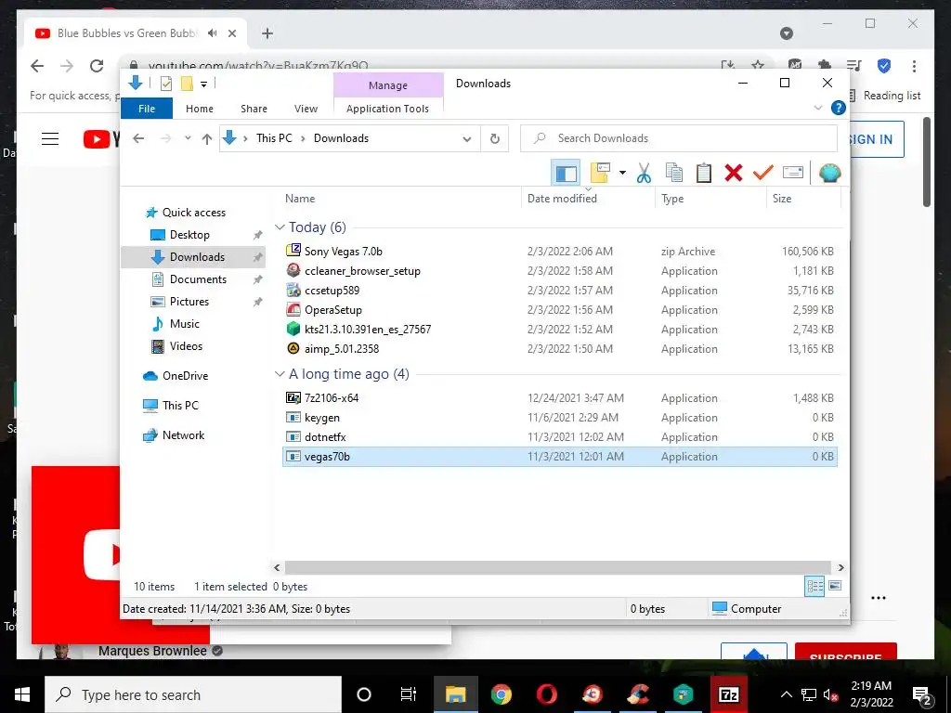Open Videos in navigation pane
Viewport: 951px width, 713px height.
pos(186,346)
